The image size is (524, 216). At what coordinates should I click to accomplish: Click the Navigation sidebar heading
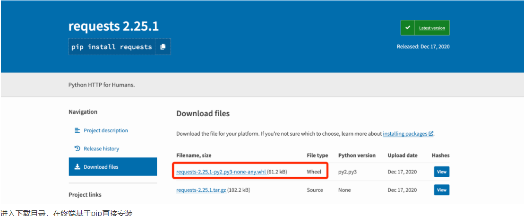click(x=83, y=112)
